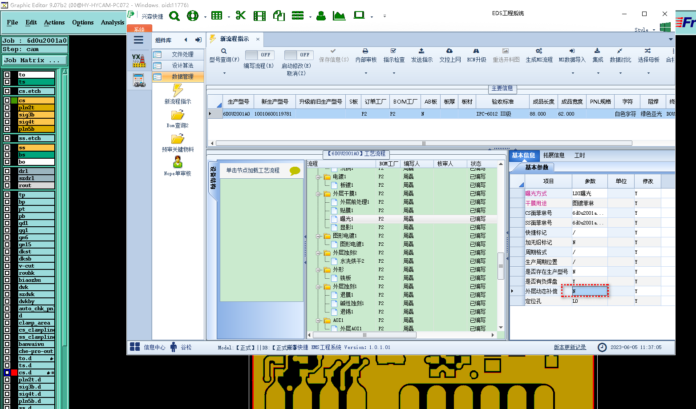Click the YX factory sidebar icon

point(139,60)
